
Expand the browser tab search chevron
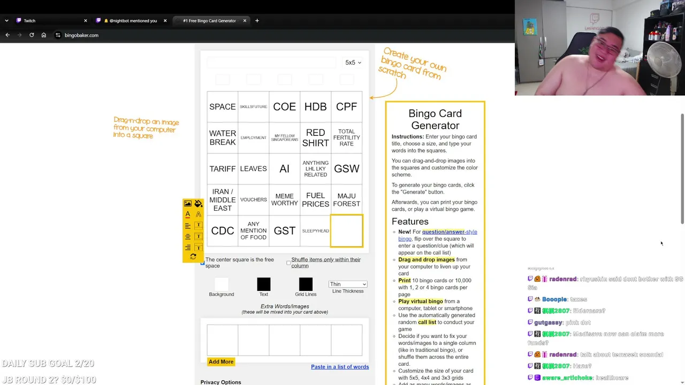6,21
